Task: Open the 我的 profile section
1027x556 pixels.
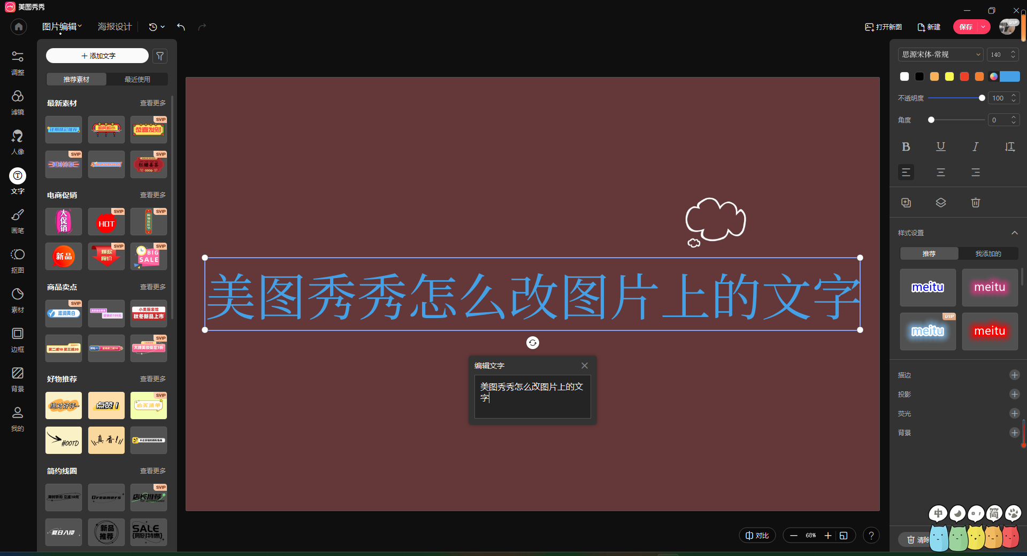Action: click(18, 419)
